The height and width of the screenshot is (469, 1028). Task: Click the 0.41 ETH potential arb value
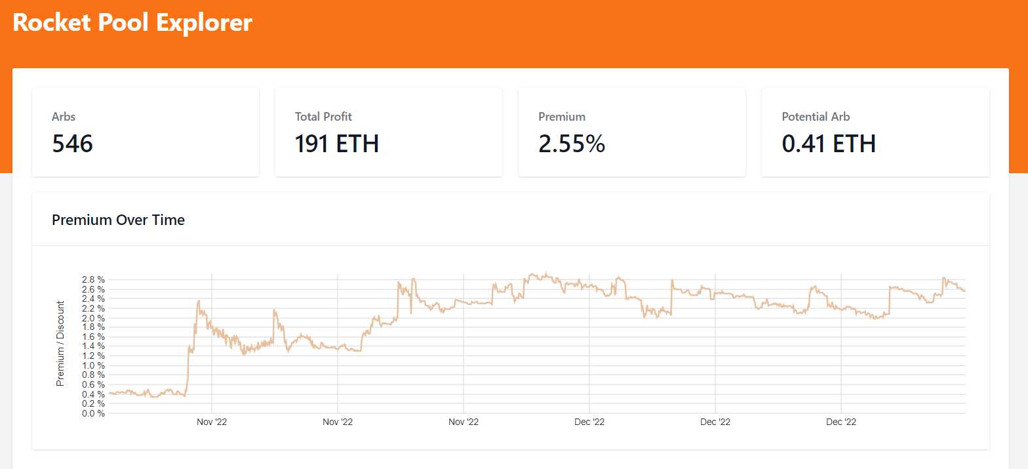(x=829, y=145)
